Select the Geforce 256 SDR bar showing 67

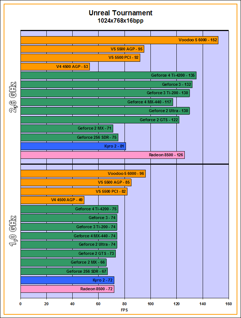[64, 271]
